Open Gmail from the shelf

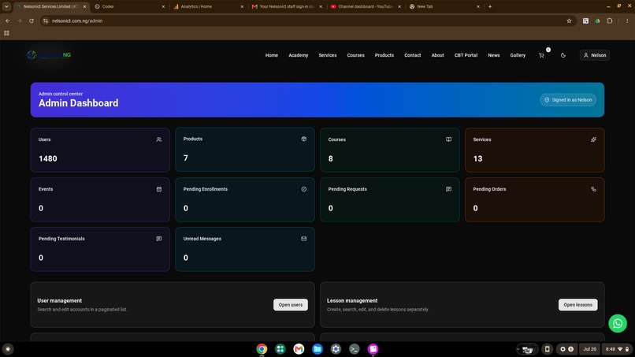pyautogui.click(x=299, y=349)
